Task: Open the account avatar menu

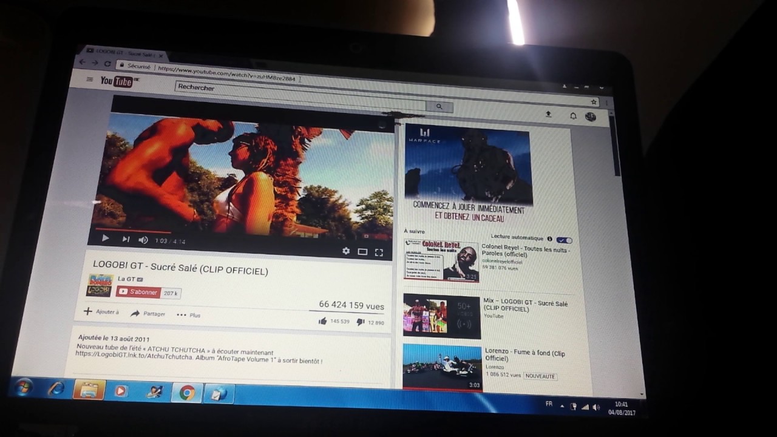Action: 591,117
